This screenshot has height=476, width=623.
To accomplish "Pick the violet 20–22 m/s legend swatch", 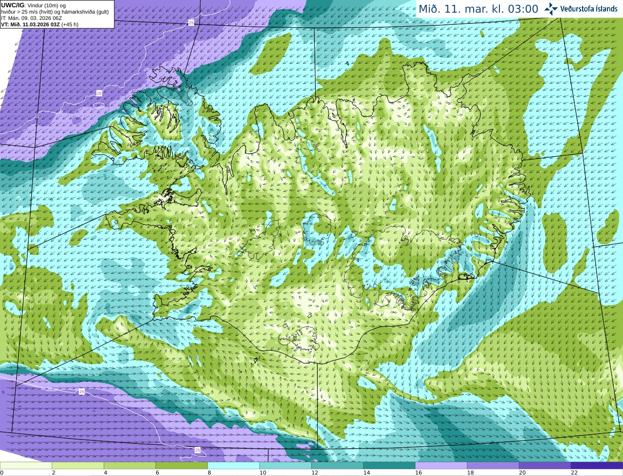I will (x=545, y=466).
